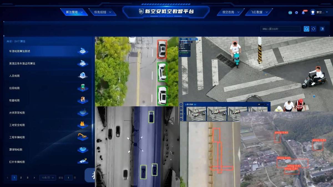Go to page 2
333x187 pixels.
(21, 178)
